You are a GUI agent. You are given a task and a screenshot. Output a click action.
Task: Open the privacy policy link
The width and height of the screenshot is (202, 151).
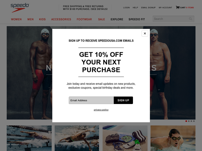(x=101, y=110)
